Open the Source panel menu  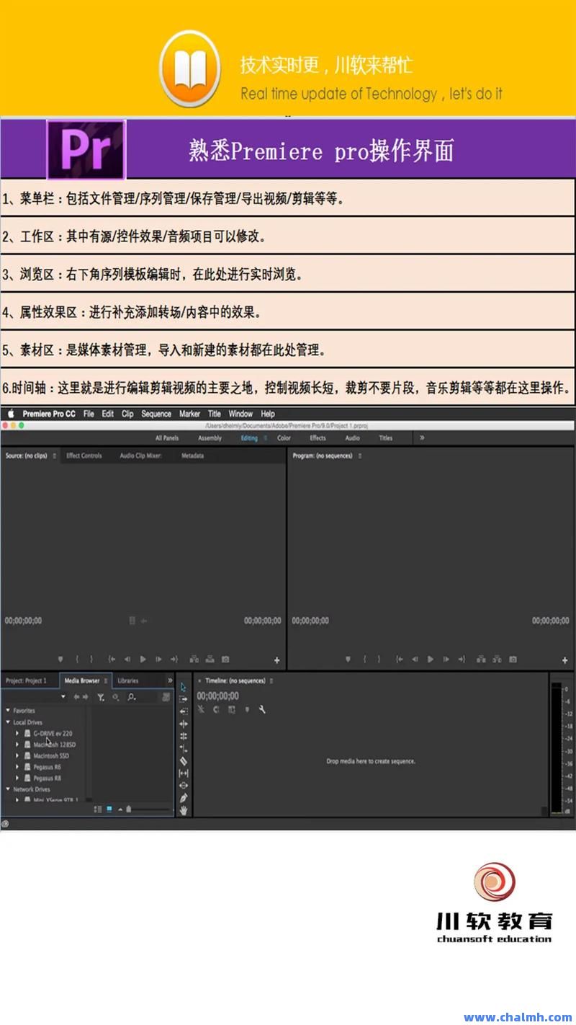[x=55, y=456]
